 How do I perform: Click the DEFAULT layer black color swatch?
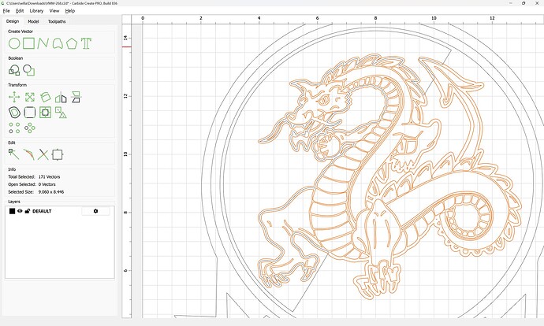coord(12,211)
